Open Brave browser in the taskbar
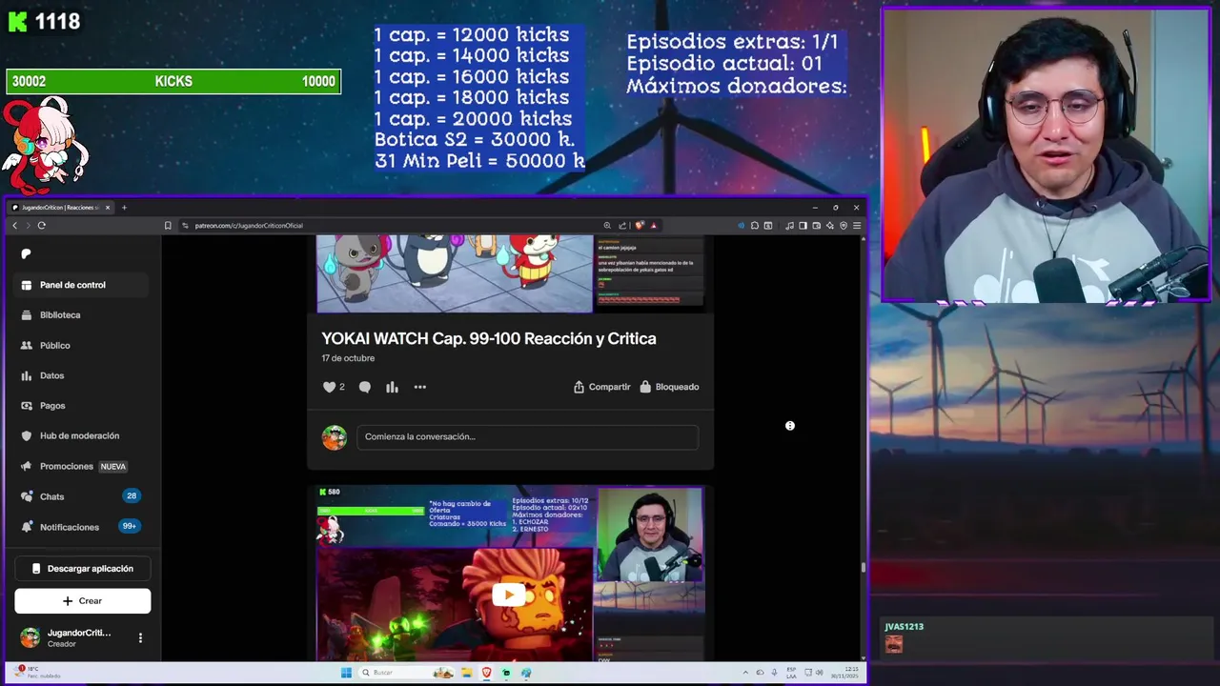Image resolution: width=1220 pixels, height=686 pixels. (486, 673)
